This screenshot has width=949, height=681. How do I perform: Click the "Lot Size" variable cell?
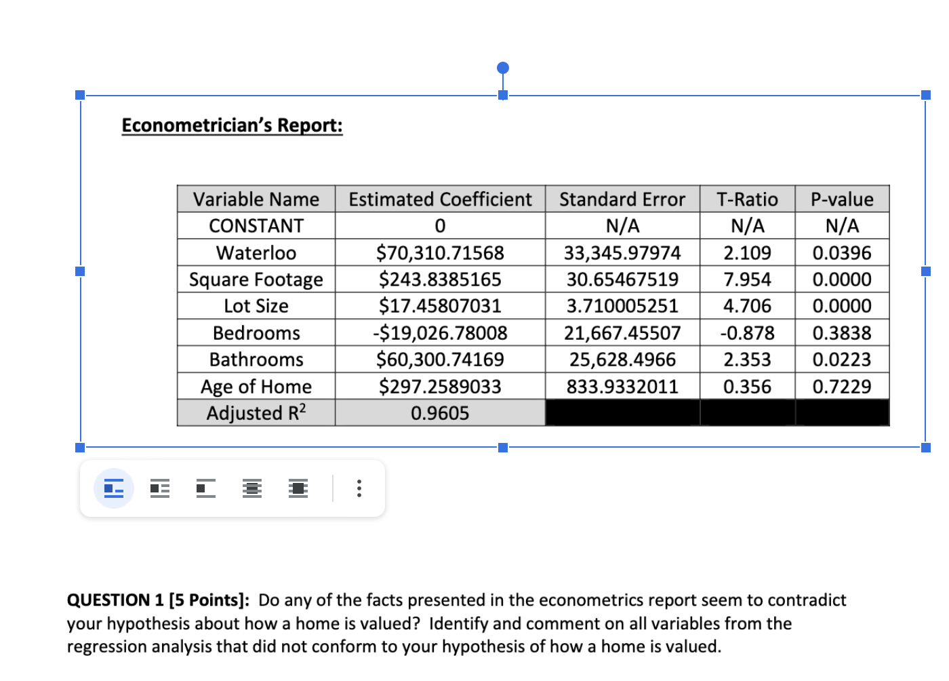coord(256,306)
